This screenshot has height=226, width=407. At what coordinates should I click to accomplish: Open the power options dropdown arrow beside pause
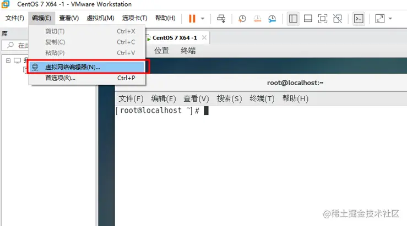click(x=203, y=19)
